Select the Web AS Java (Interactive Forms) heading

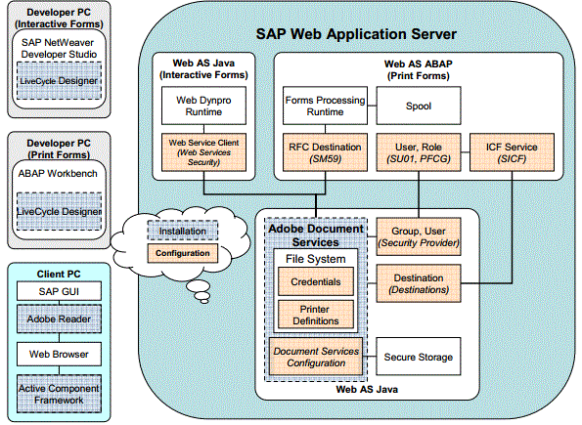[203, 69]
